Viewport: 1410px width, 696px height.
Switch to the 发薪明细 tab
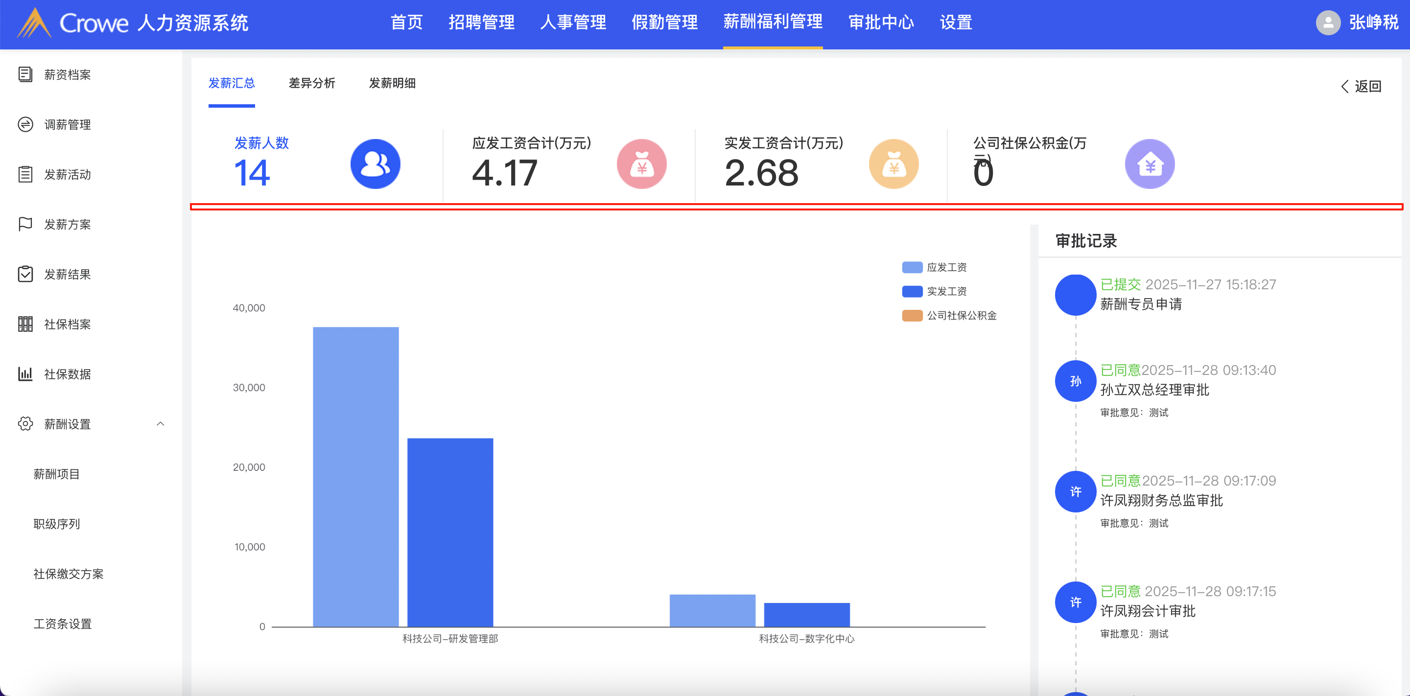click(392, 83)
